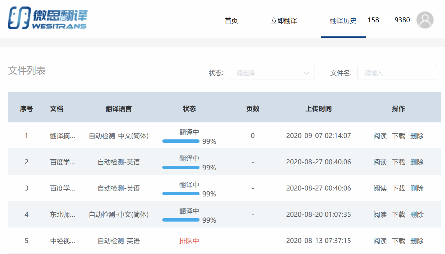445x254 pixels.
Task: Expand the 状态 filter dropdown
Action: pos(271,73)
